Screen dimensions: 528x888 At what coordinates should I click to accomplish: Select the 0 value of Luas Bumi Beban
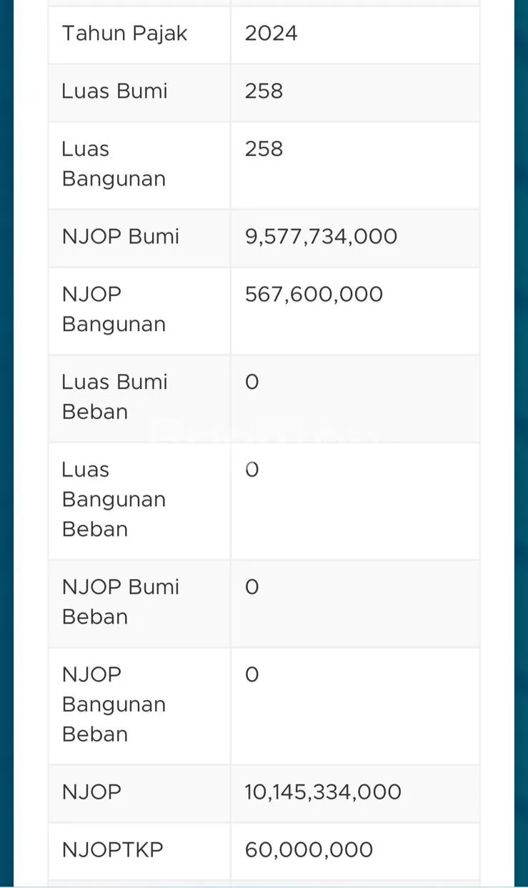pyautogui.click(x=251, y=383)
